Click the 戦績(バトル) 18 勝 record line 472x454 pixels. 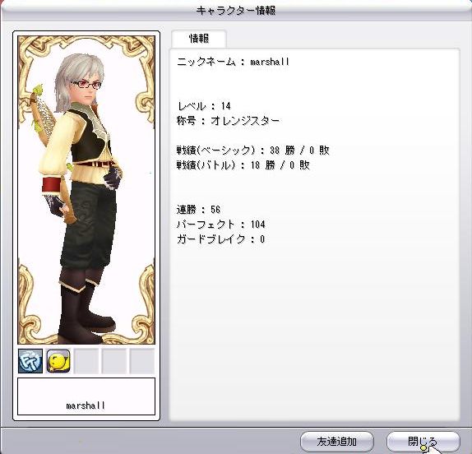[x=243, y=165]
